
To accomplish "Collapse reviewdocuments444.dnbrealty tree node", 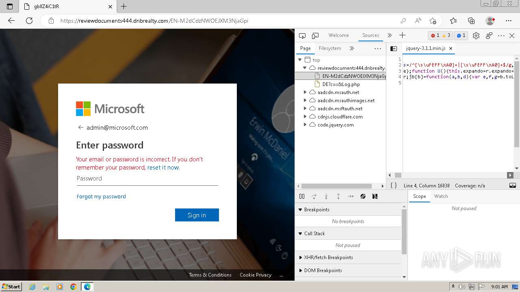I will coord(305,68).
